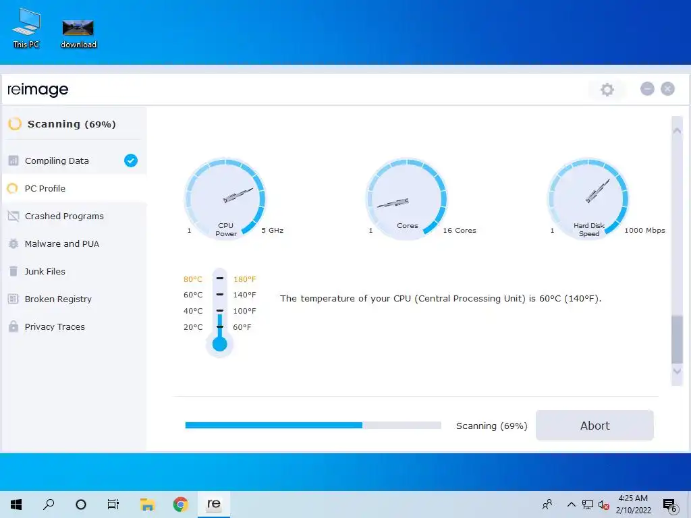Screen dimensions: 691x518
Task: Click the '140°F' thermometer label
Action: click(244, 295)
